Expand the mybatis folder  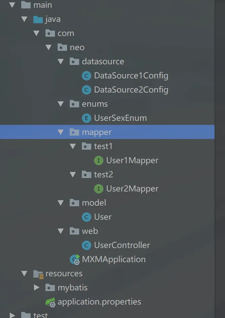click(x=37, y=288)
